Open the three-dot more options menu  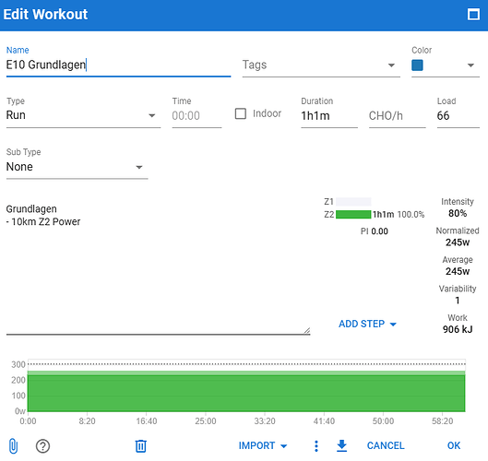(316, 445)
